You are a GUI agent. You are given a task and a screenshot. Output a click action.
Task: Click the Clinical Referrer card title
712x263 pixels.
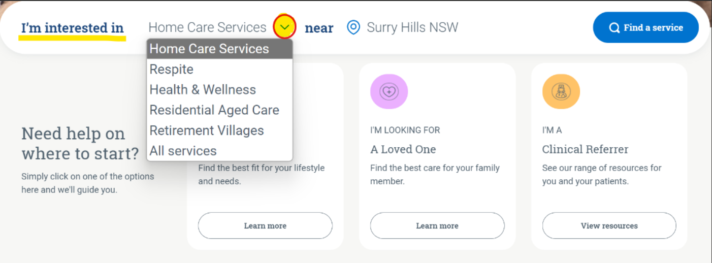click(585, 149)
